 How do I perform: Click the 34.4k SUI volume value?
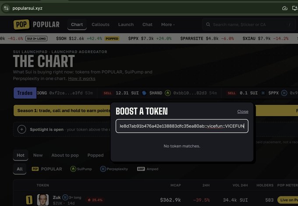[x=235, y=200]
